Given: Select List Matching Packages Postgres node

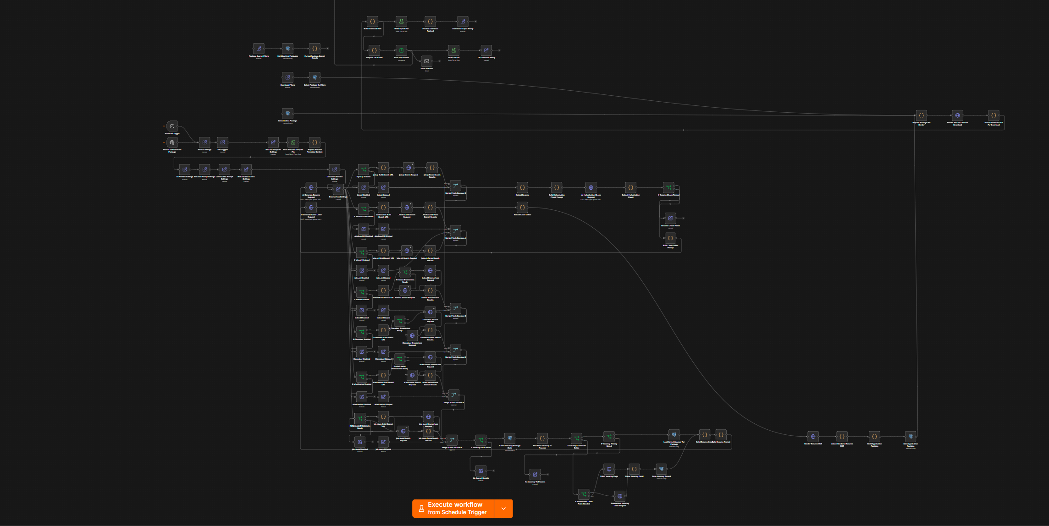Looking at the screenshot, I should (x=287, y=48).
